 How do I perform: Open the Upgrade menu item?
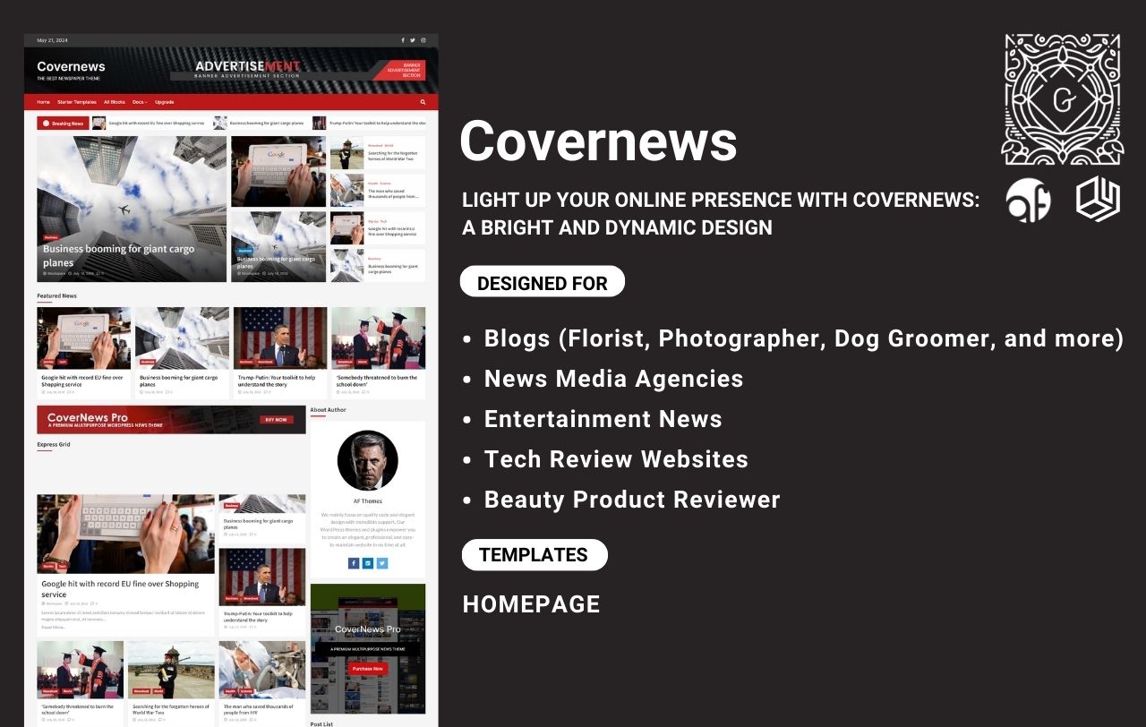pos(164,102)
